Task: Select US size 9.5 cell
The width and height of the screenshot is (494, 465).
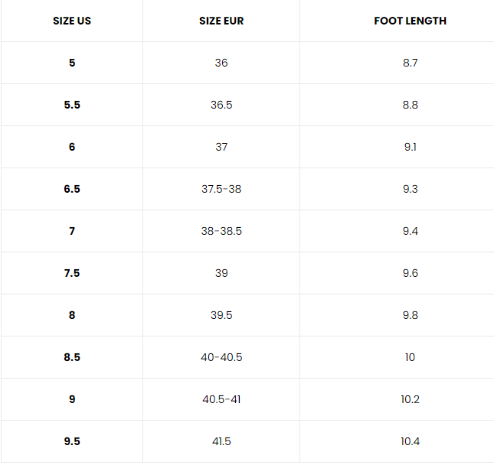Action: coord(72,441)
